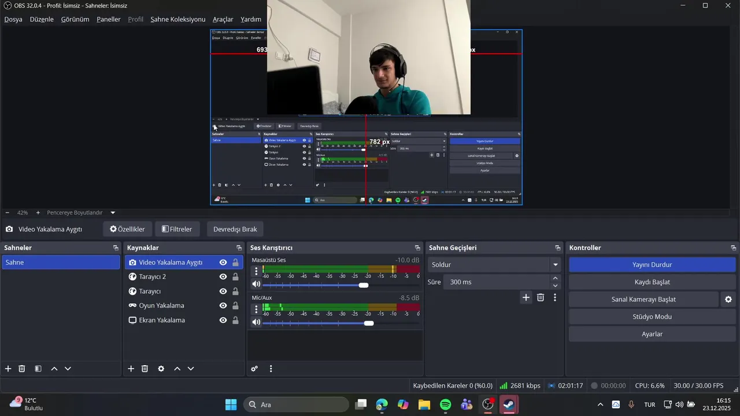The height and width of the screenshot is (416, 740).
Task: Open Ayarlar settings button
Action: pos(652,334)
